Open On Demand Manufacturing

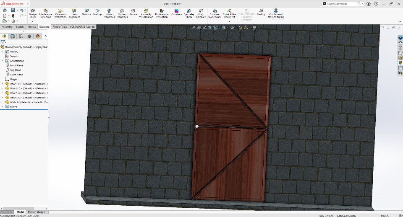[276, 13]
